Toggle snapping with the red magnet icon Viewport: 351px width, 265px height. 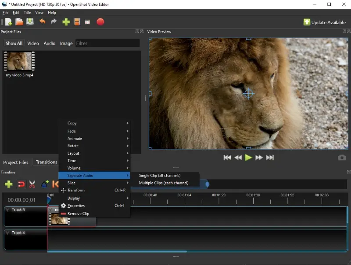coord(21,184)
